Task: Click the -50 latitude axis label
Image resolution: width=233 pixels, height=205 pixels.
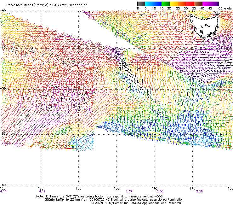Action: point(3,88)
